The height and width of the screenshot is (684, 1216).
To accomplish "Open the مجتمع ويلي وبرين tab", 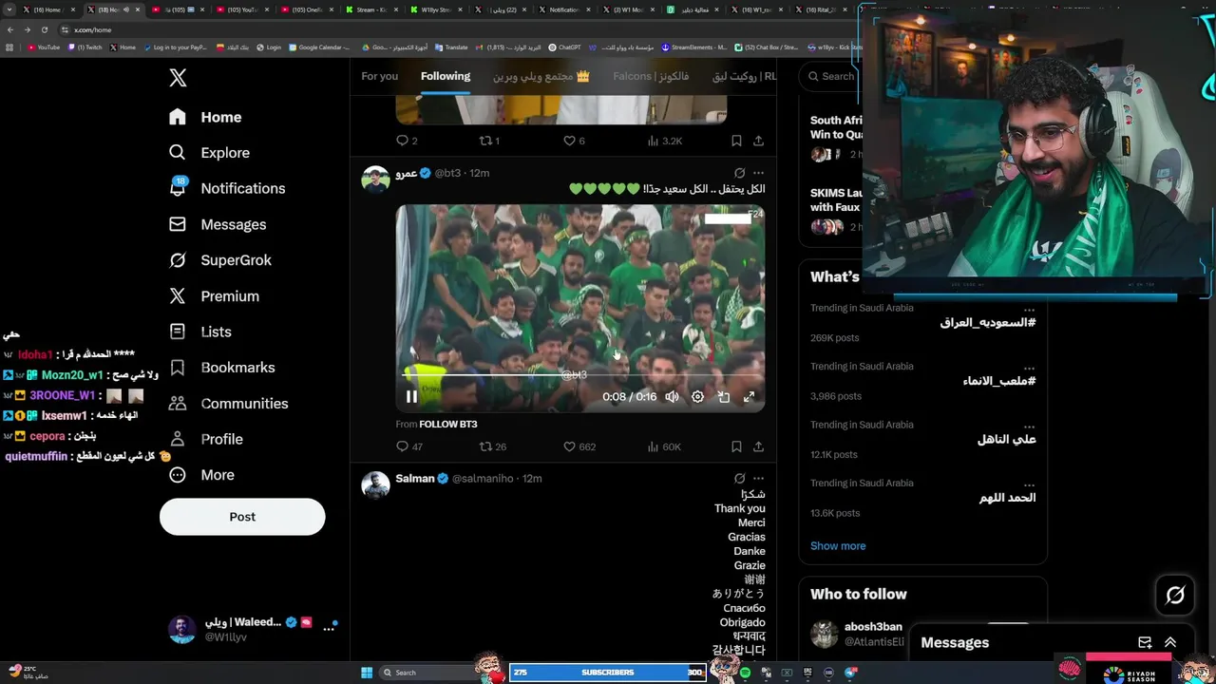I will tap(541, 76).
